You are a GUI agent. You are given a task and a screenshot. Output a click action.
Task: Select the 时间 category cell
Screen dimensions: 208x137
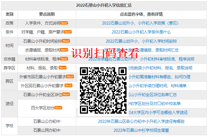10,46
